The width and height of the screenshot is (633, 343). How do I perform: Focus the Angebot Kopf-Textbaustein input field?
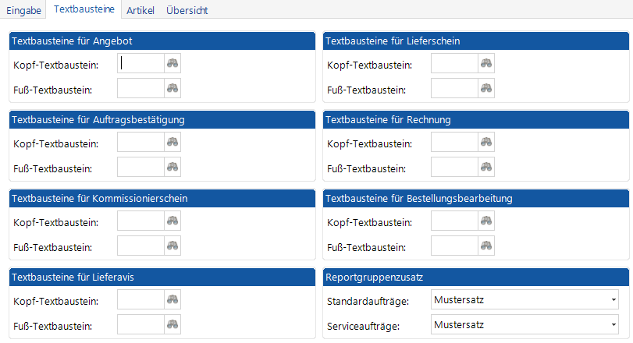coord(140,64)
